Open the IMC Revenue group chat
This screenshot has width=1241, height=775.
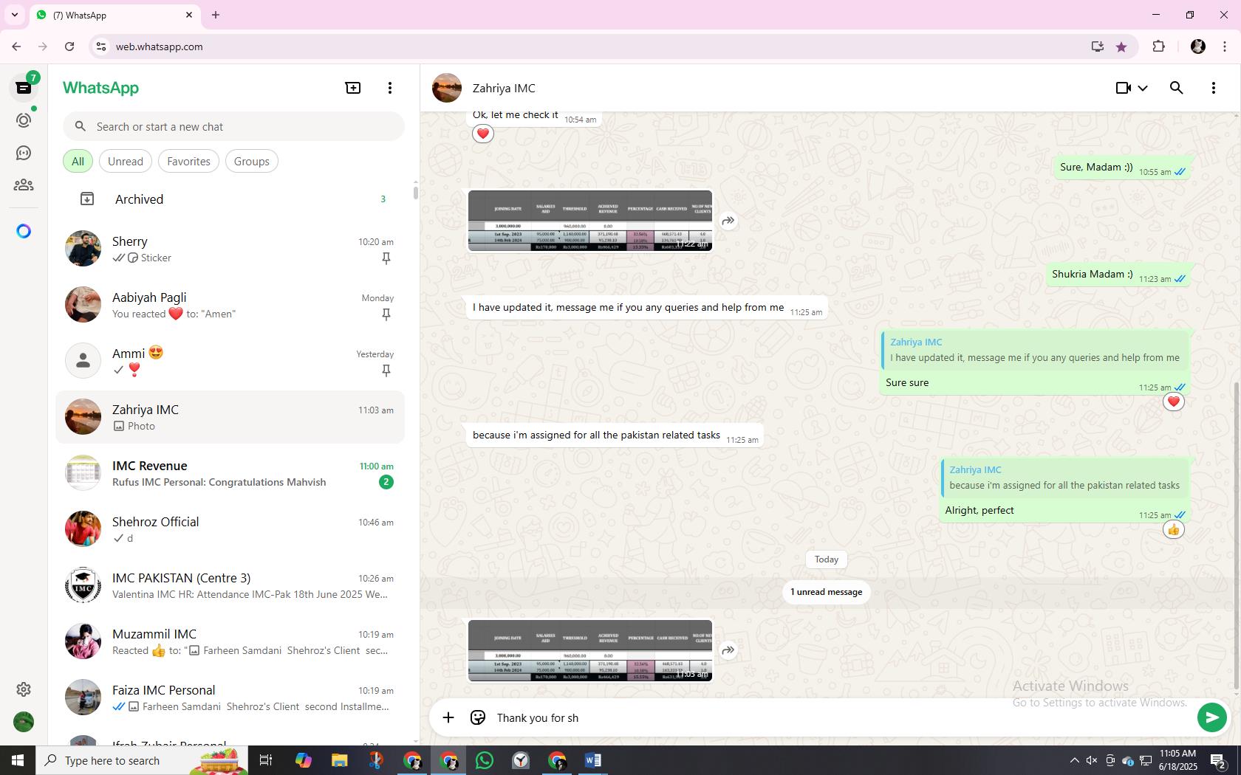(x=230, y=473)
